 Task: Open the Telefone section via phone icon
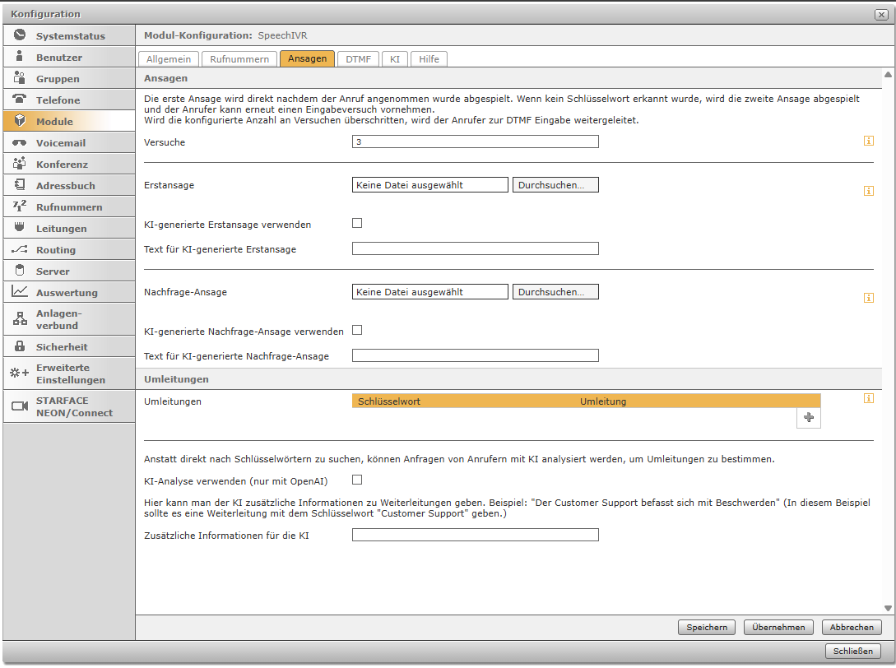pos(20,100)
